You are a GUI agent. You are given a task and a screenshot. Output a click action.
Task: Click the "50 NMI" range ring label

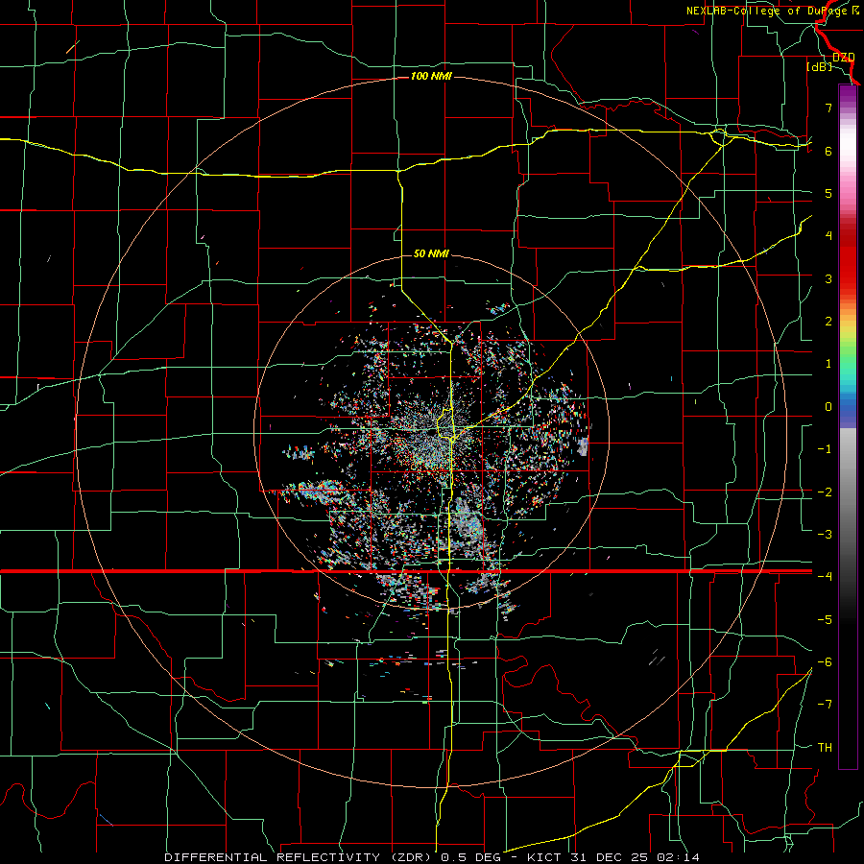tap(431, 253)
